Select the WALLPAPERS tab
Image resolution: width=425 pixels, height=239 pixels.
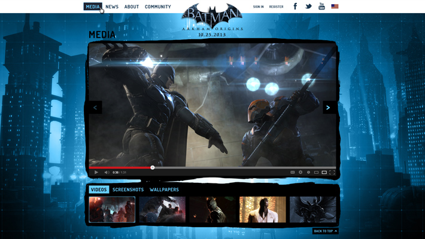(164, 189)
